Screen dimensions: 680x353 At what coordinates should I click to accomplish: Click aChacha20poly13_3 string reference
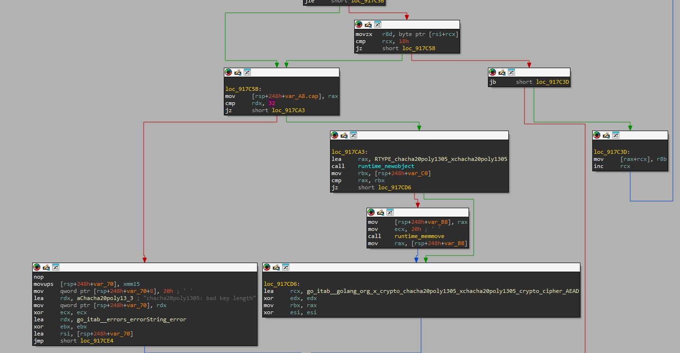105,298
